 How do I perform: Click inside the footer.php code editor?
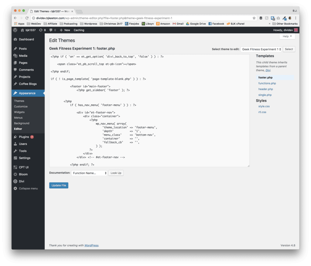149,109
